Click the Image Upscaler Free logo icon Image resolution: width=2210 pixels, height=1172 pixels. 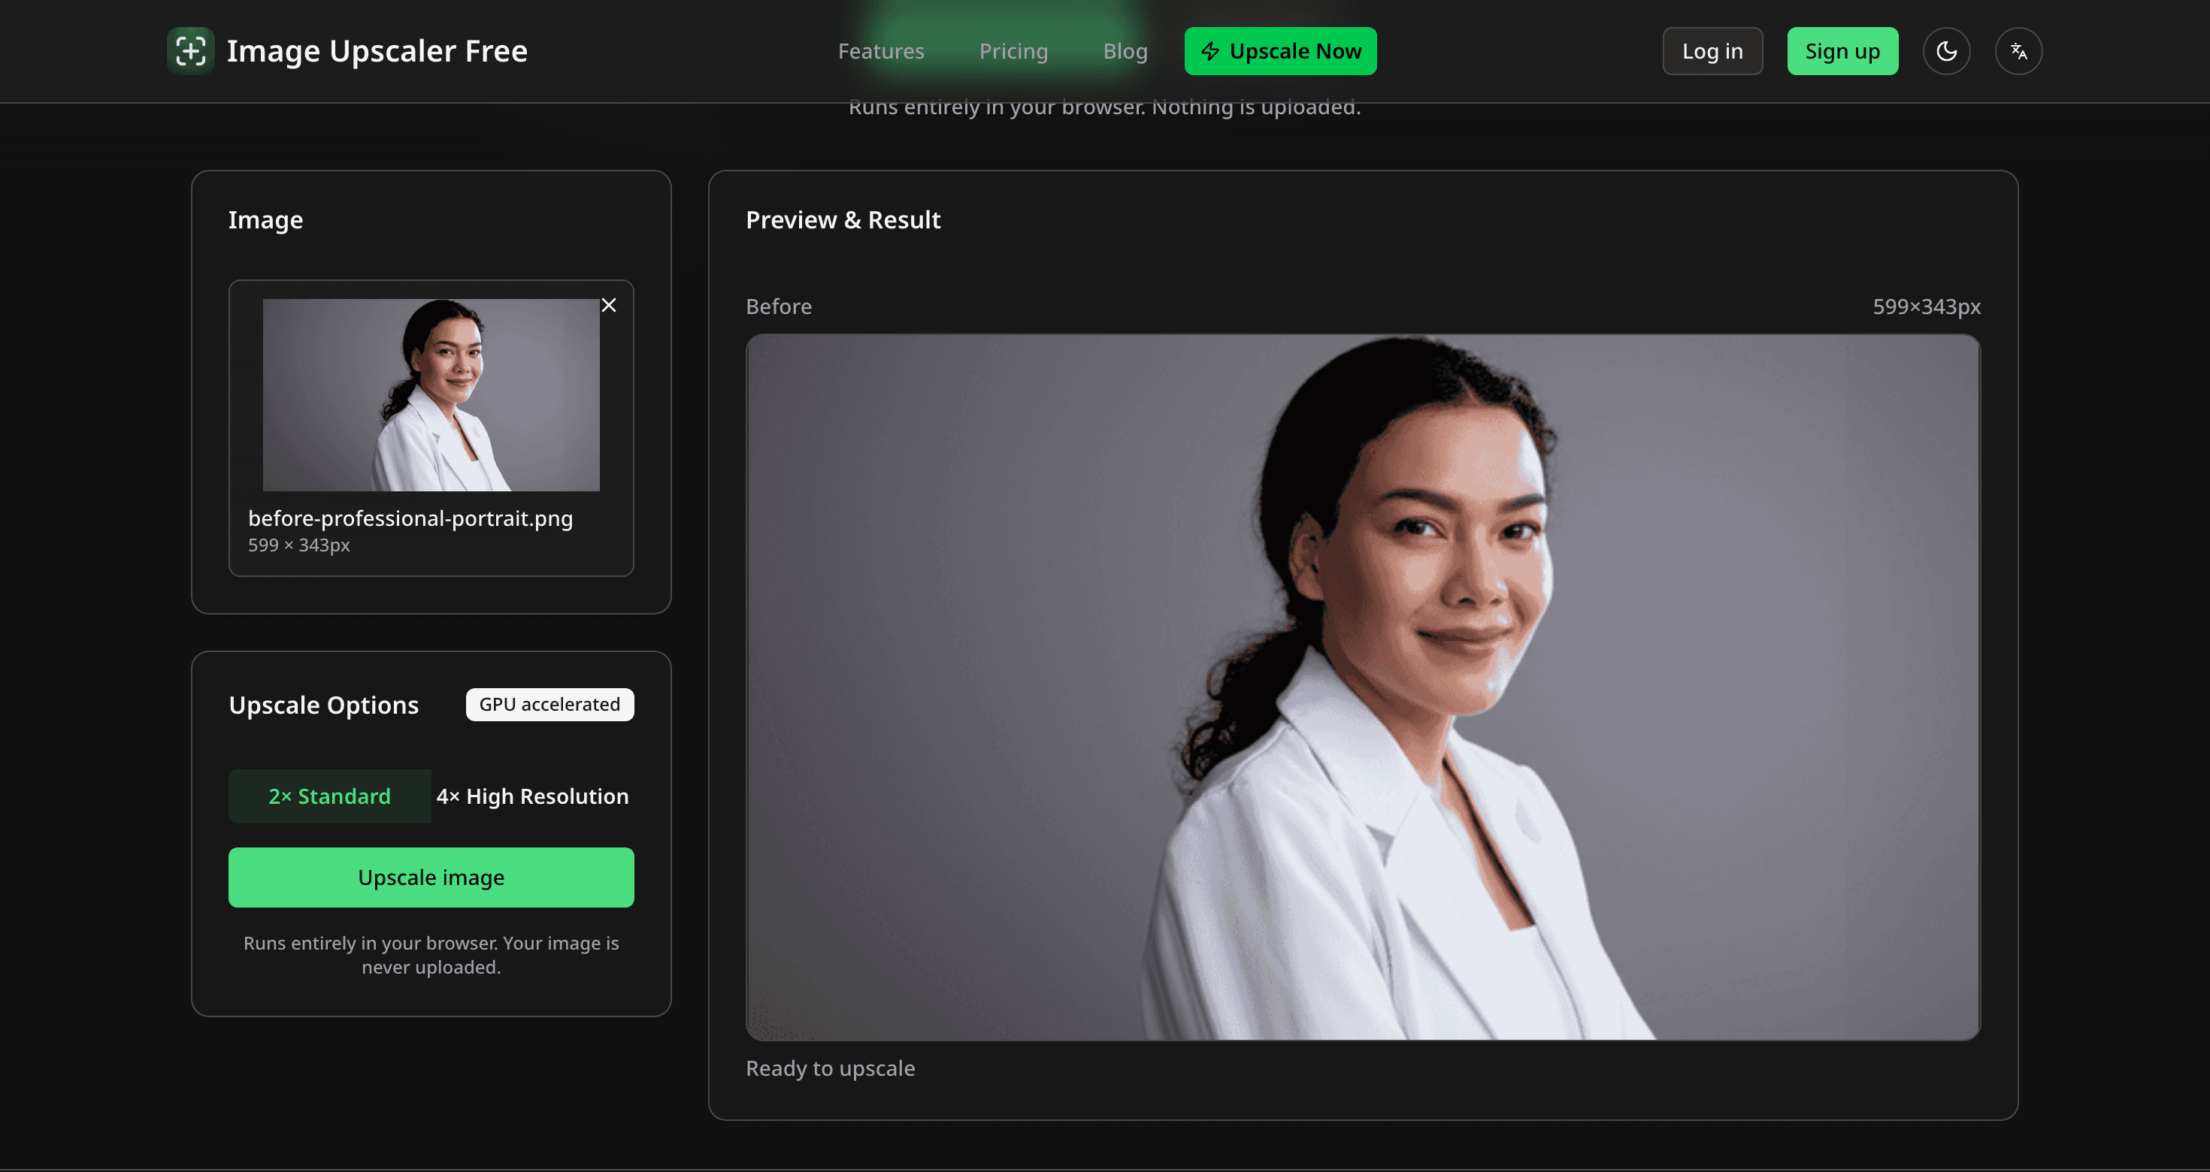190,51
